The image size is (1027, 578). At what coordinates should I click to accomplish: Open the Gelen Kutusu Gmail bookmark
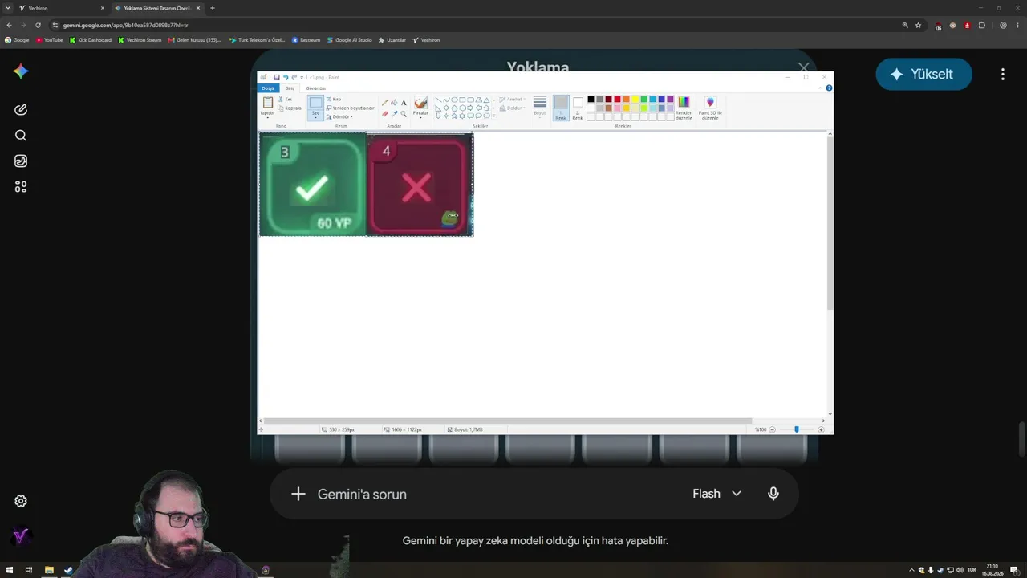pyautogui.click(x=194, y=39)
